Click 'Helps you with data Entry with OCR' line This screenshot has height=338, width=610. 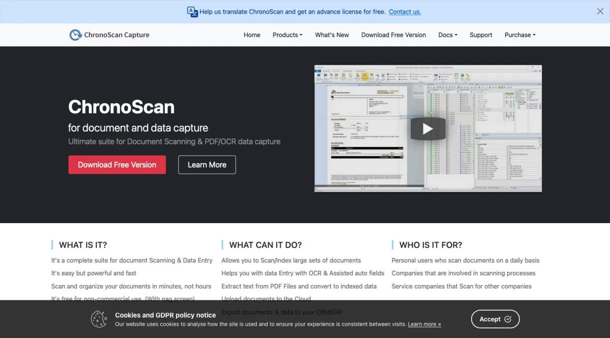click(303, 273)
